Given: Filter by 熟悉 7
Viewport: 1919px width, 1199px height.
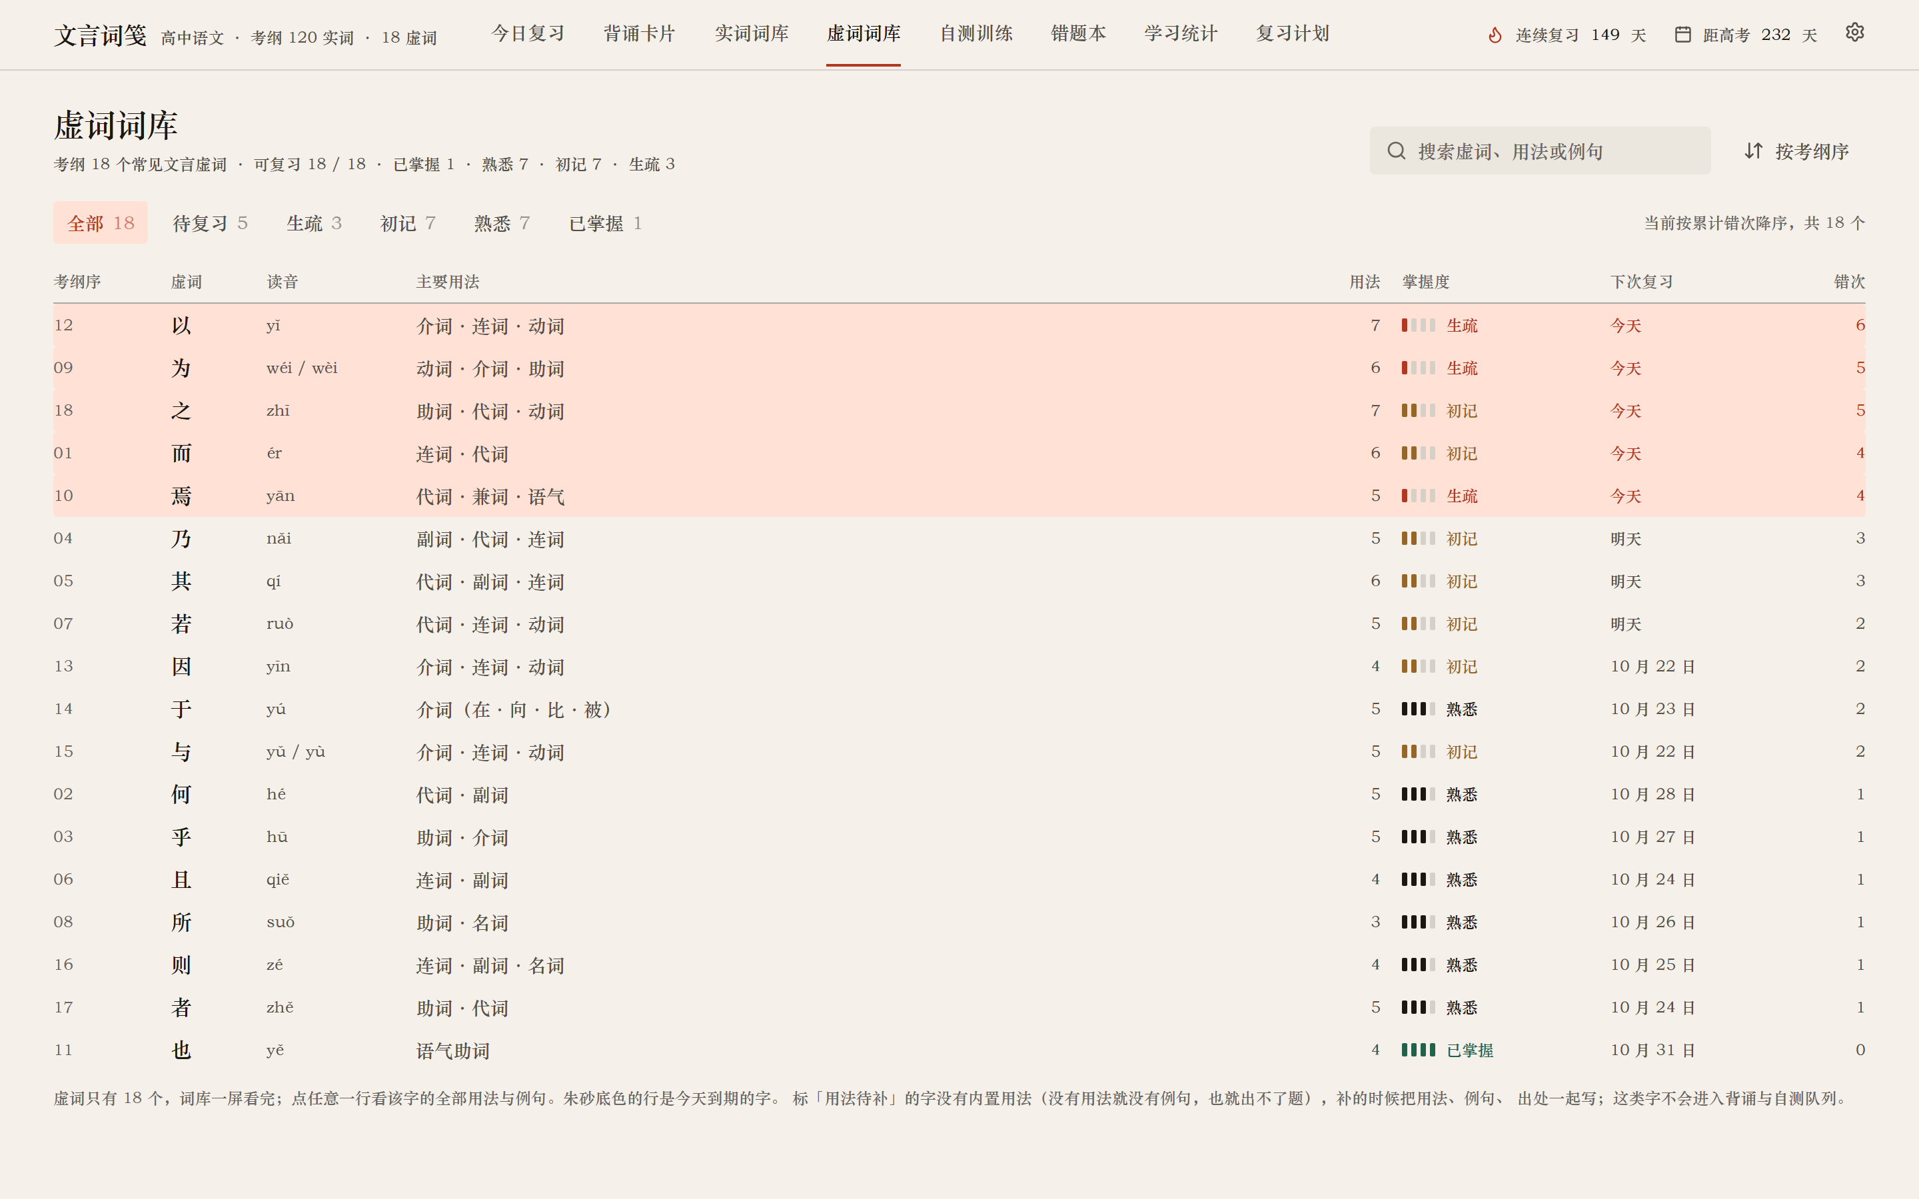Looking at the screenshot, I should coord(502,223).
